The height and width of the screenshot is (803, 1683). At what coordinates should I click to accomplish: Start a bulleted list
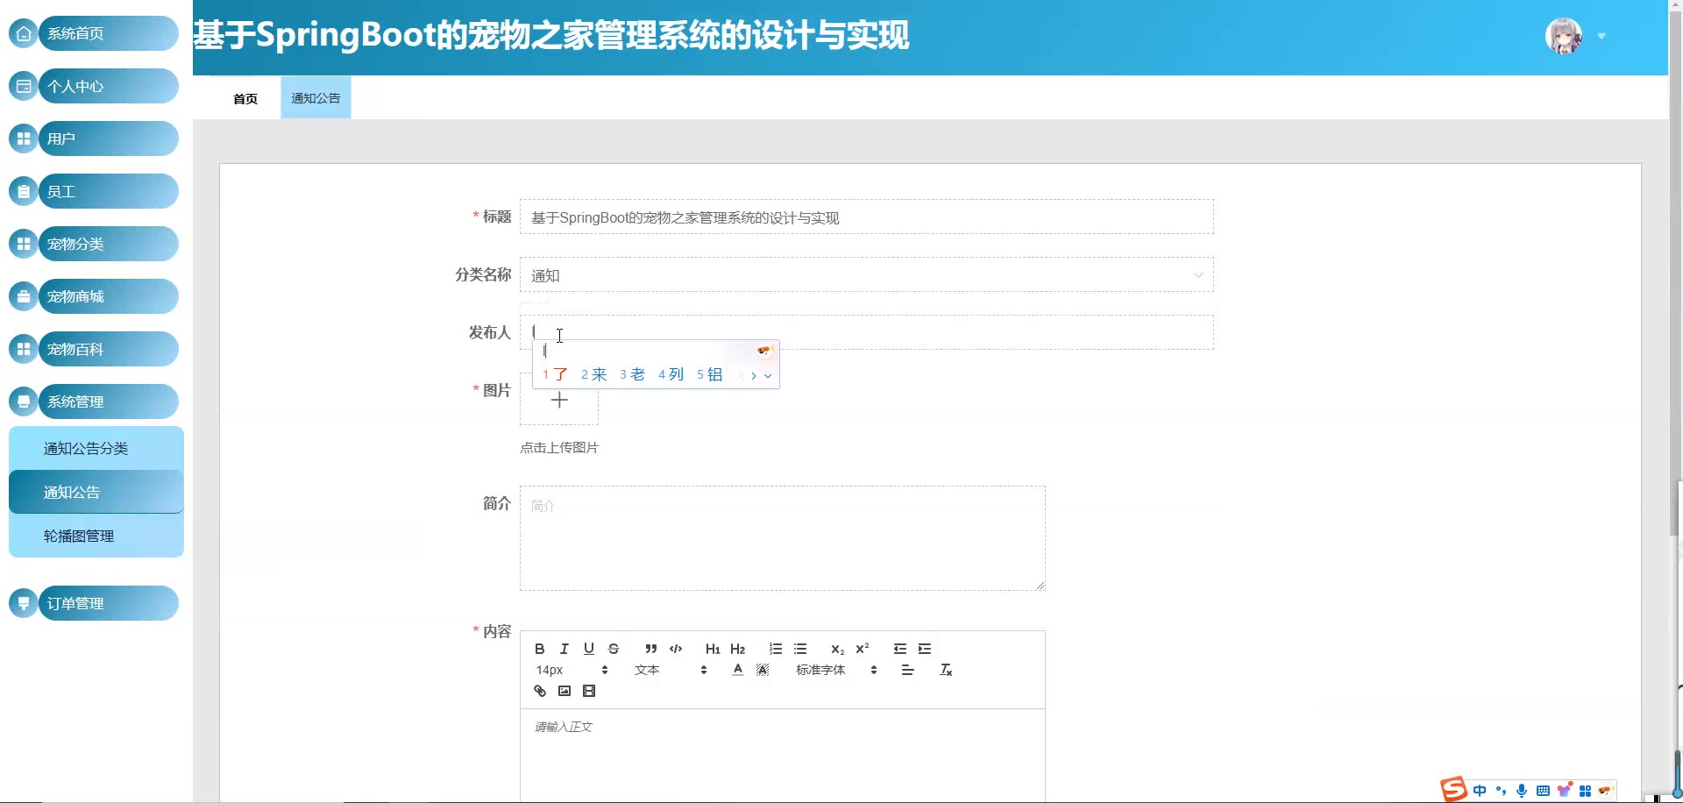(x=800, y=649)
